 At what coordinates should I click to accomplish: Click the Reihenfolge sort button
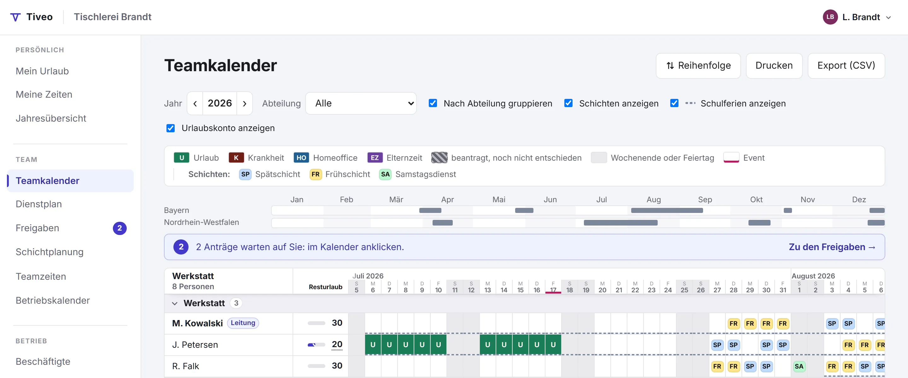coord(698,66)
